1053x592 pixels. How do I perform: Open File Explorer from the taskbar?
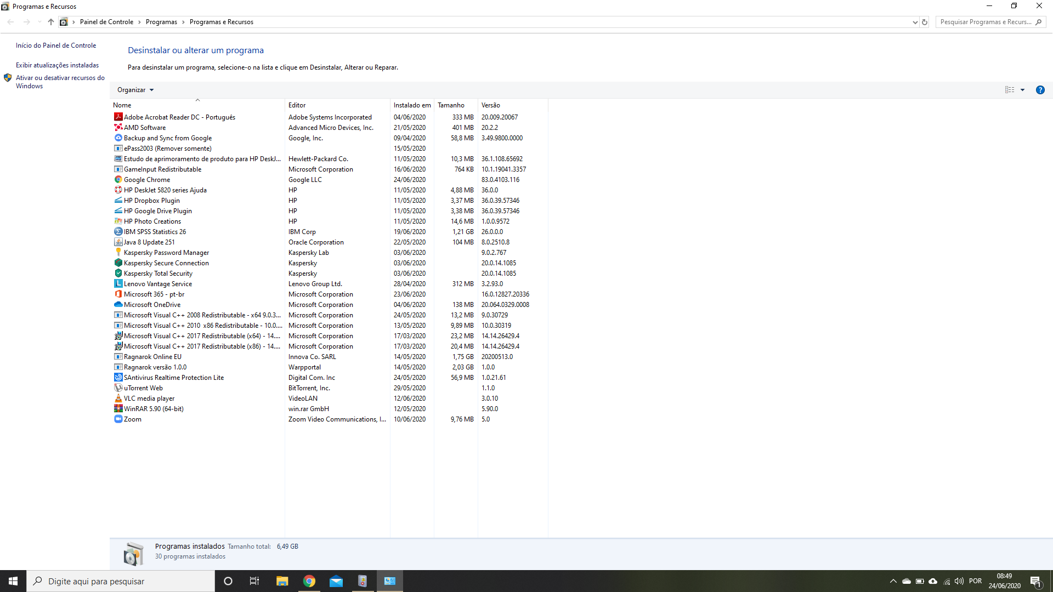click(x=282, y=581)
